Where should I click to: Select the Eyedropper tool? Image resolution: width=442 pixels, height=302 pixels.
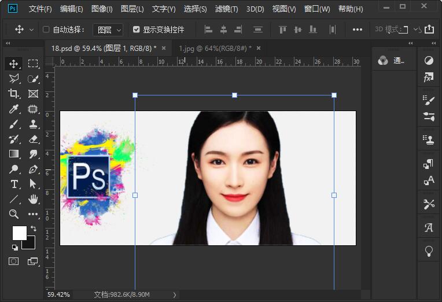[13, 109]
